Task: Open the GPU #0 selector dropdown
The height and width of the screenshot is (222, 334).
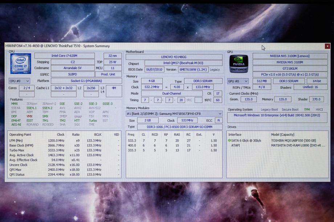Action: click(x=238, y=81)
